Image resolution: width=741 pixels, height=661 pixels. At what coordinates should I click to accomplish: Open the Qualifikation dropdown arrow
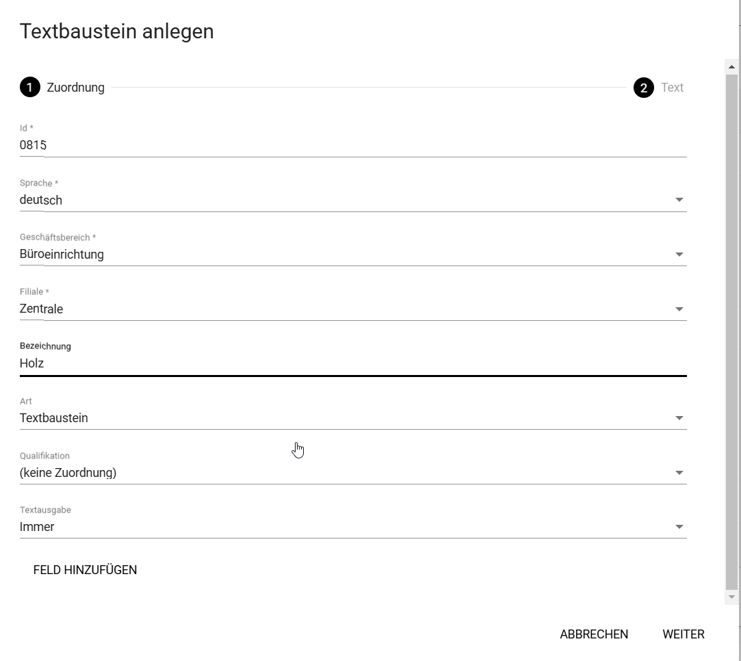(x=679, y=472)
